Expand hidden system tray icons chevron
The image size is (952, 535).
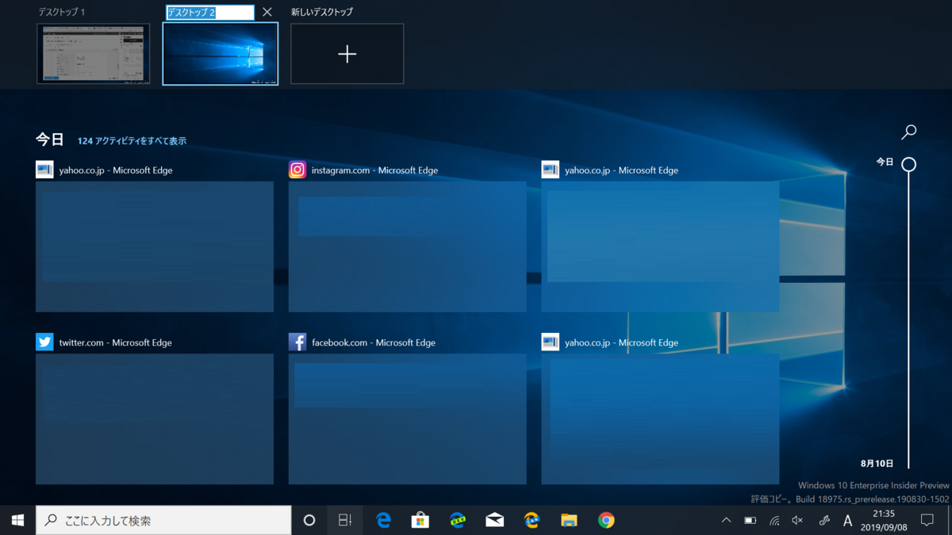[x=726, y=521]
